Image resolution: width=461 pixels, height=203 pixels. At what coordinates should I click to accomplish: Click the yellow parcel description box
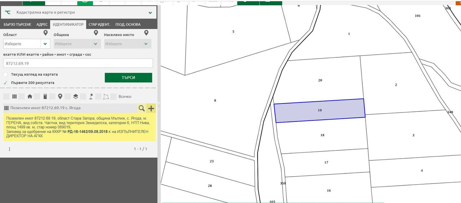[79, 127]
